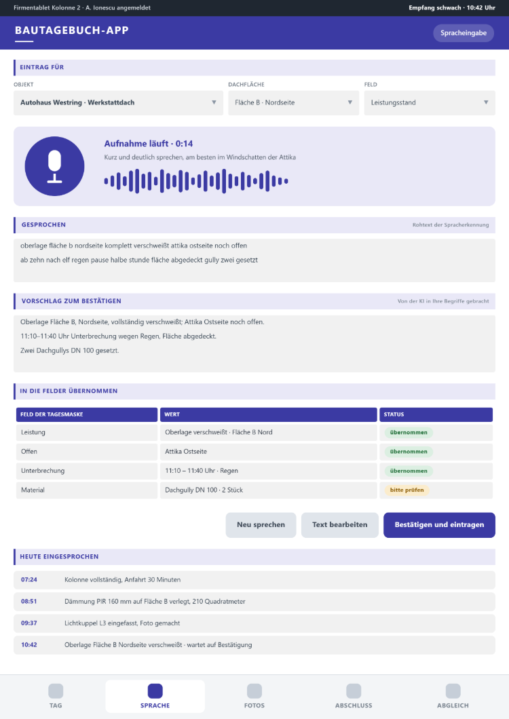Click Von der KI in Ihre Begriffe gebracht note
The image size is (509, 719).
point(443,301)
